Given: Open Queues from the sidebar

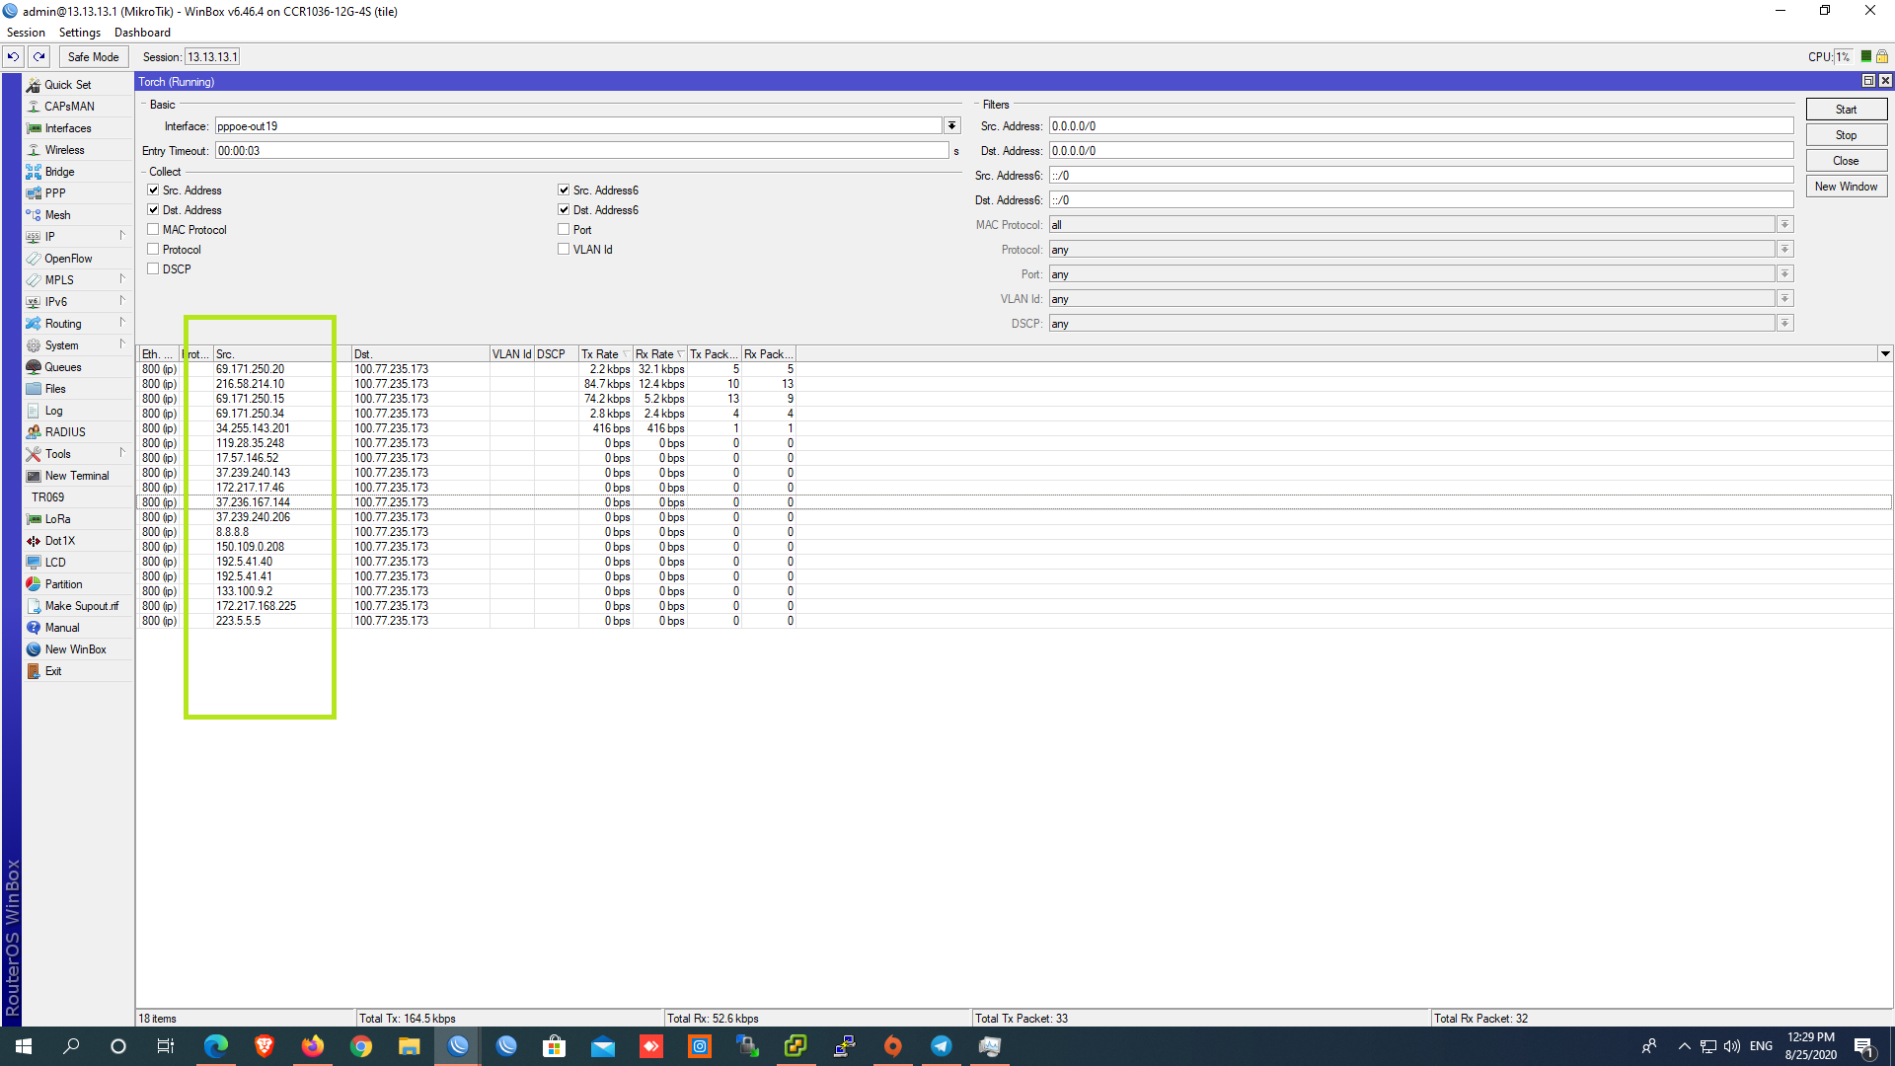Looking at the screenshot, I should click(62, 367).
